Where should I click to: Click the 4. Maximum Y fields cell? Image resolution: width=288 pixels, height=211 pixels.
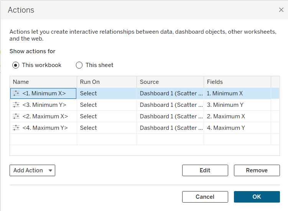[226, 128]
